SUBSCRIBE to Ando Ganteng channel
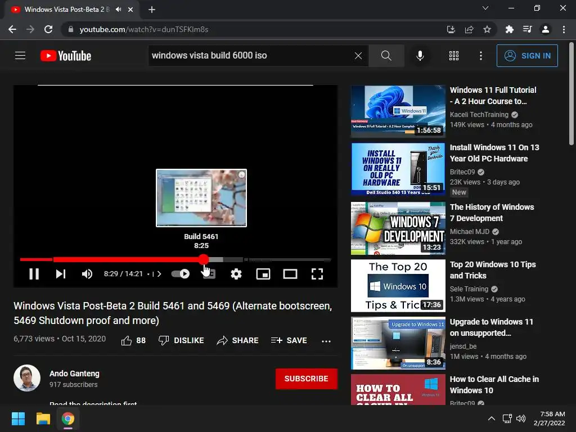Image resolution: width=576 pixels, height=432 pixels. point(307,379)
